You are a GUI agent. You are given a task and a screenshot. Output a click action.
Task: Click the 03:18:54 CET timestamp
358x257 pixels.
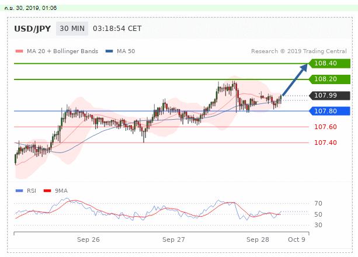pos(117,29)
